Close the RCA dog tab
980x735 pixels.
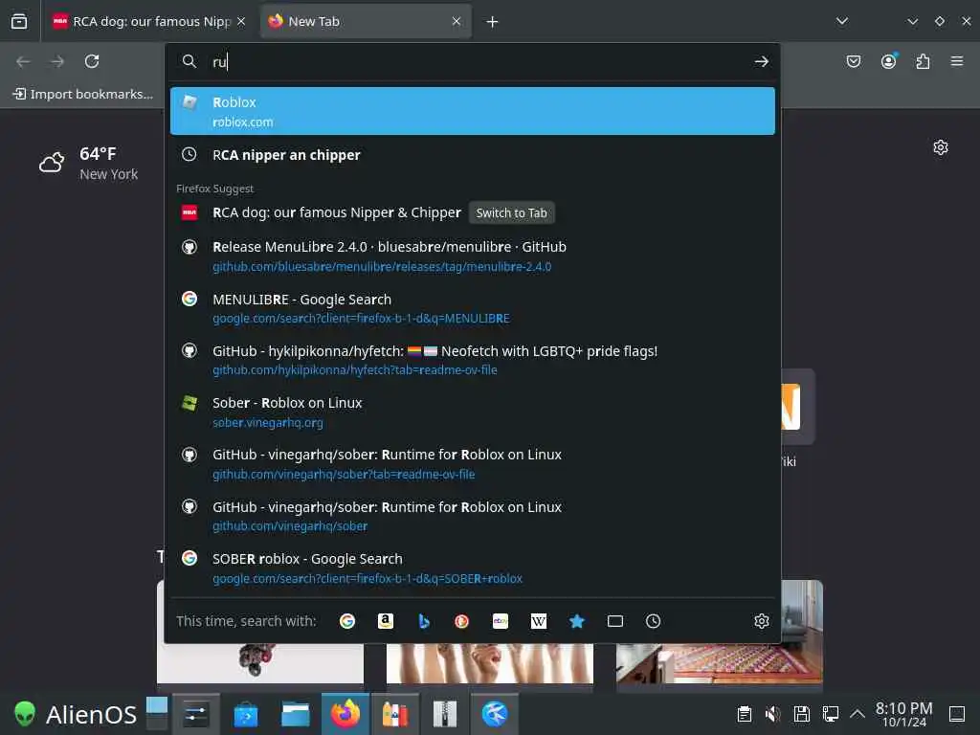coord(241,21)
